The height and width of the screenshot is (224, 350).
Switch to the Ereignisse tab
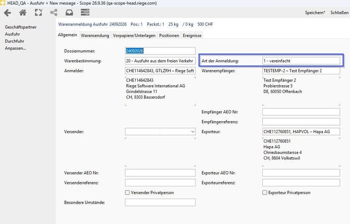[x=192, y=36]
